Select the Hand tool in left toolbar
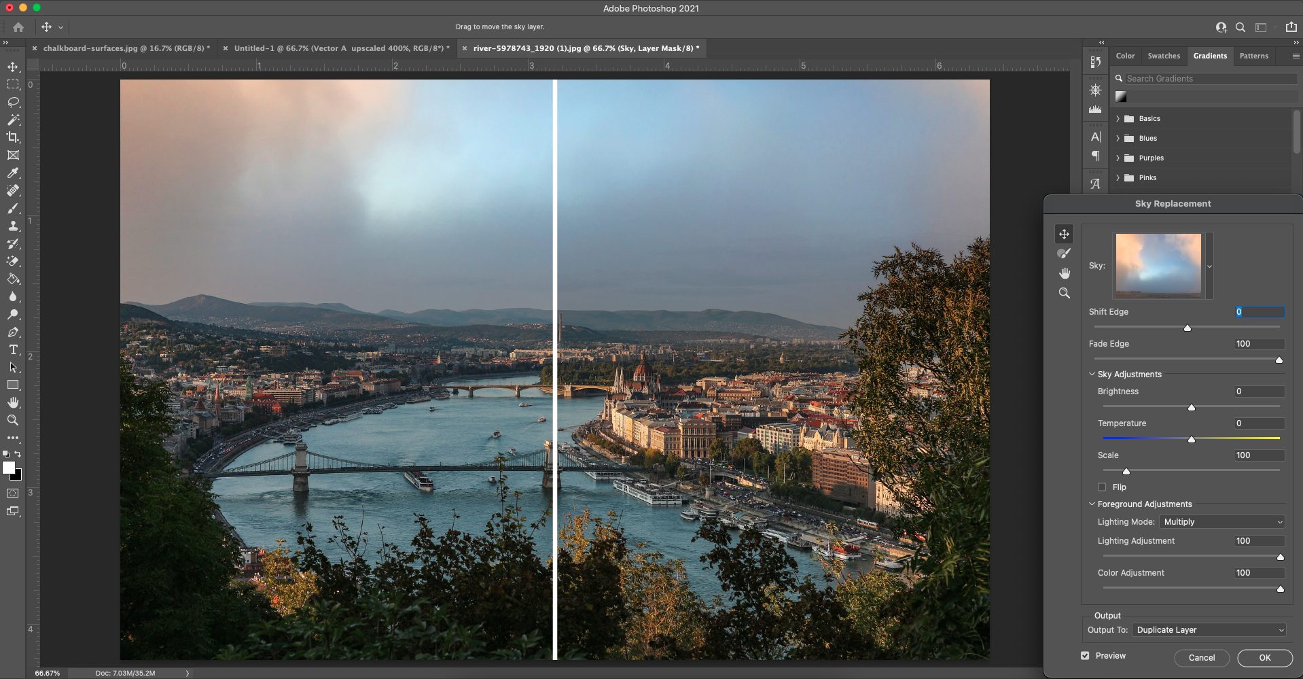1303x679 pixels. tap(13, 402)
